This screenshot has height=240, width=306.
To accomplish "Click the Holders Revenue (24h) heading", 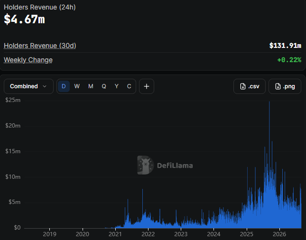I will (40, 7).
